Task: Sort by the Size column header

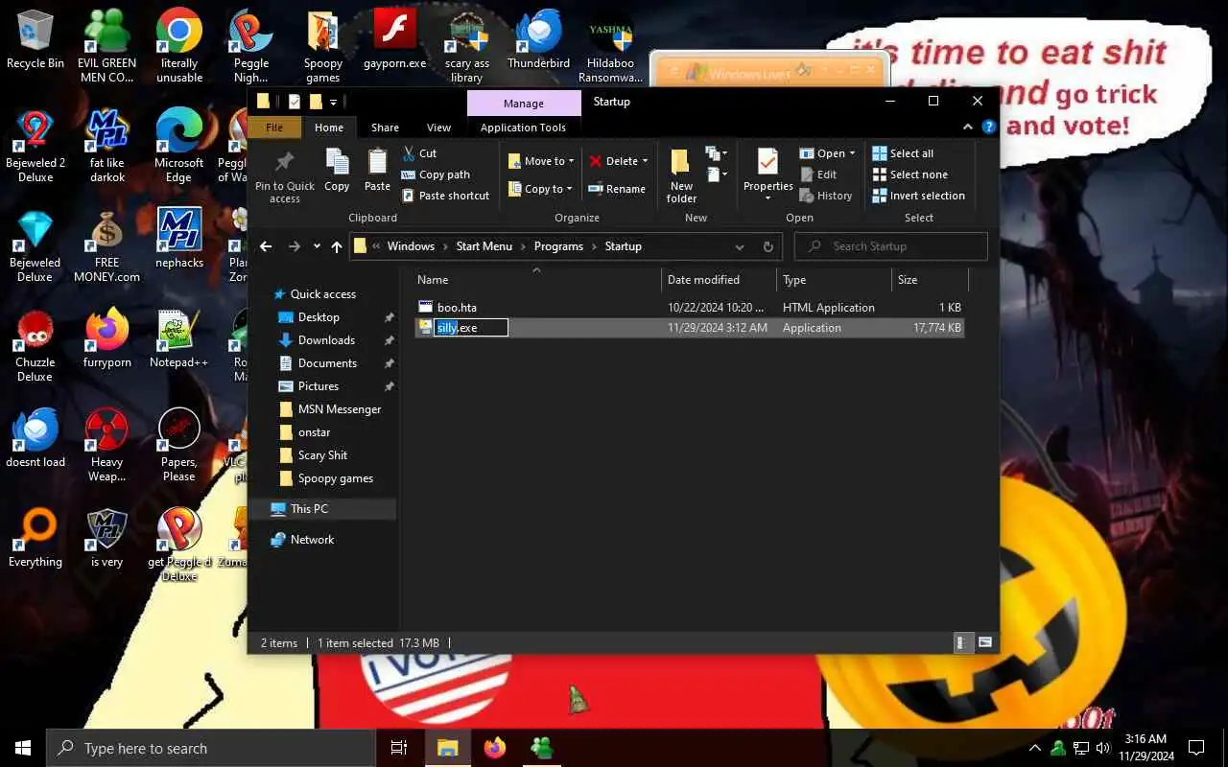Action: tap(929, 280)
